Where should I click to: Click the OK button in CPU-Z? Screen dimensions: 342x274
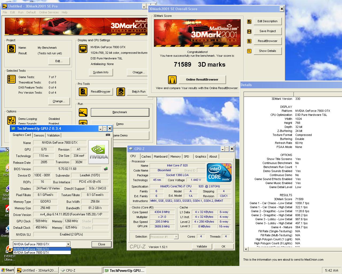pos(223,246)
